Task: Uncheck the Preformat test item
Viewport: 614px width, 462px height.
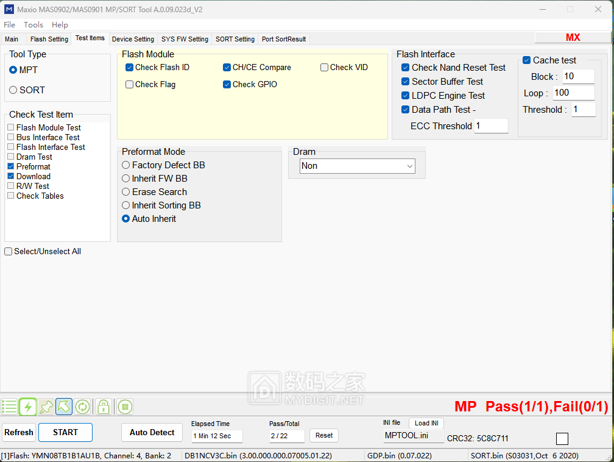Action: (x=11, y=166)
